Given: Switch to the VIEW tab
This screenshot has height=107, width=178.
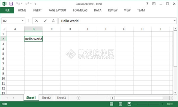Looking at the screenshot, I should 127,10.
